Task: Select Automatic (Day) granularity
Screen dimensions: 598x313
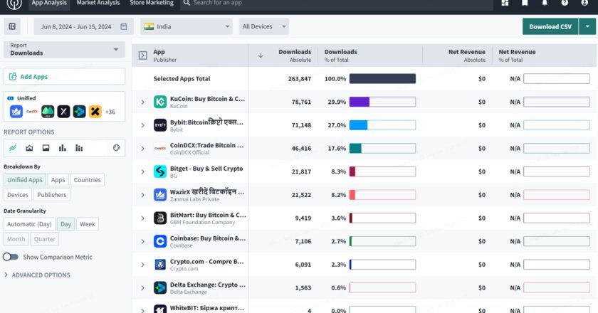Action: [29, 224]
